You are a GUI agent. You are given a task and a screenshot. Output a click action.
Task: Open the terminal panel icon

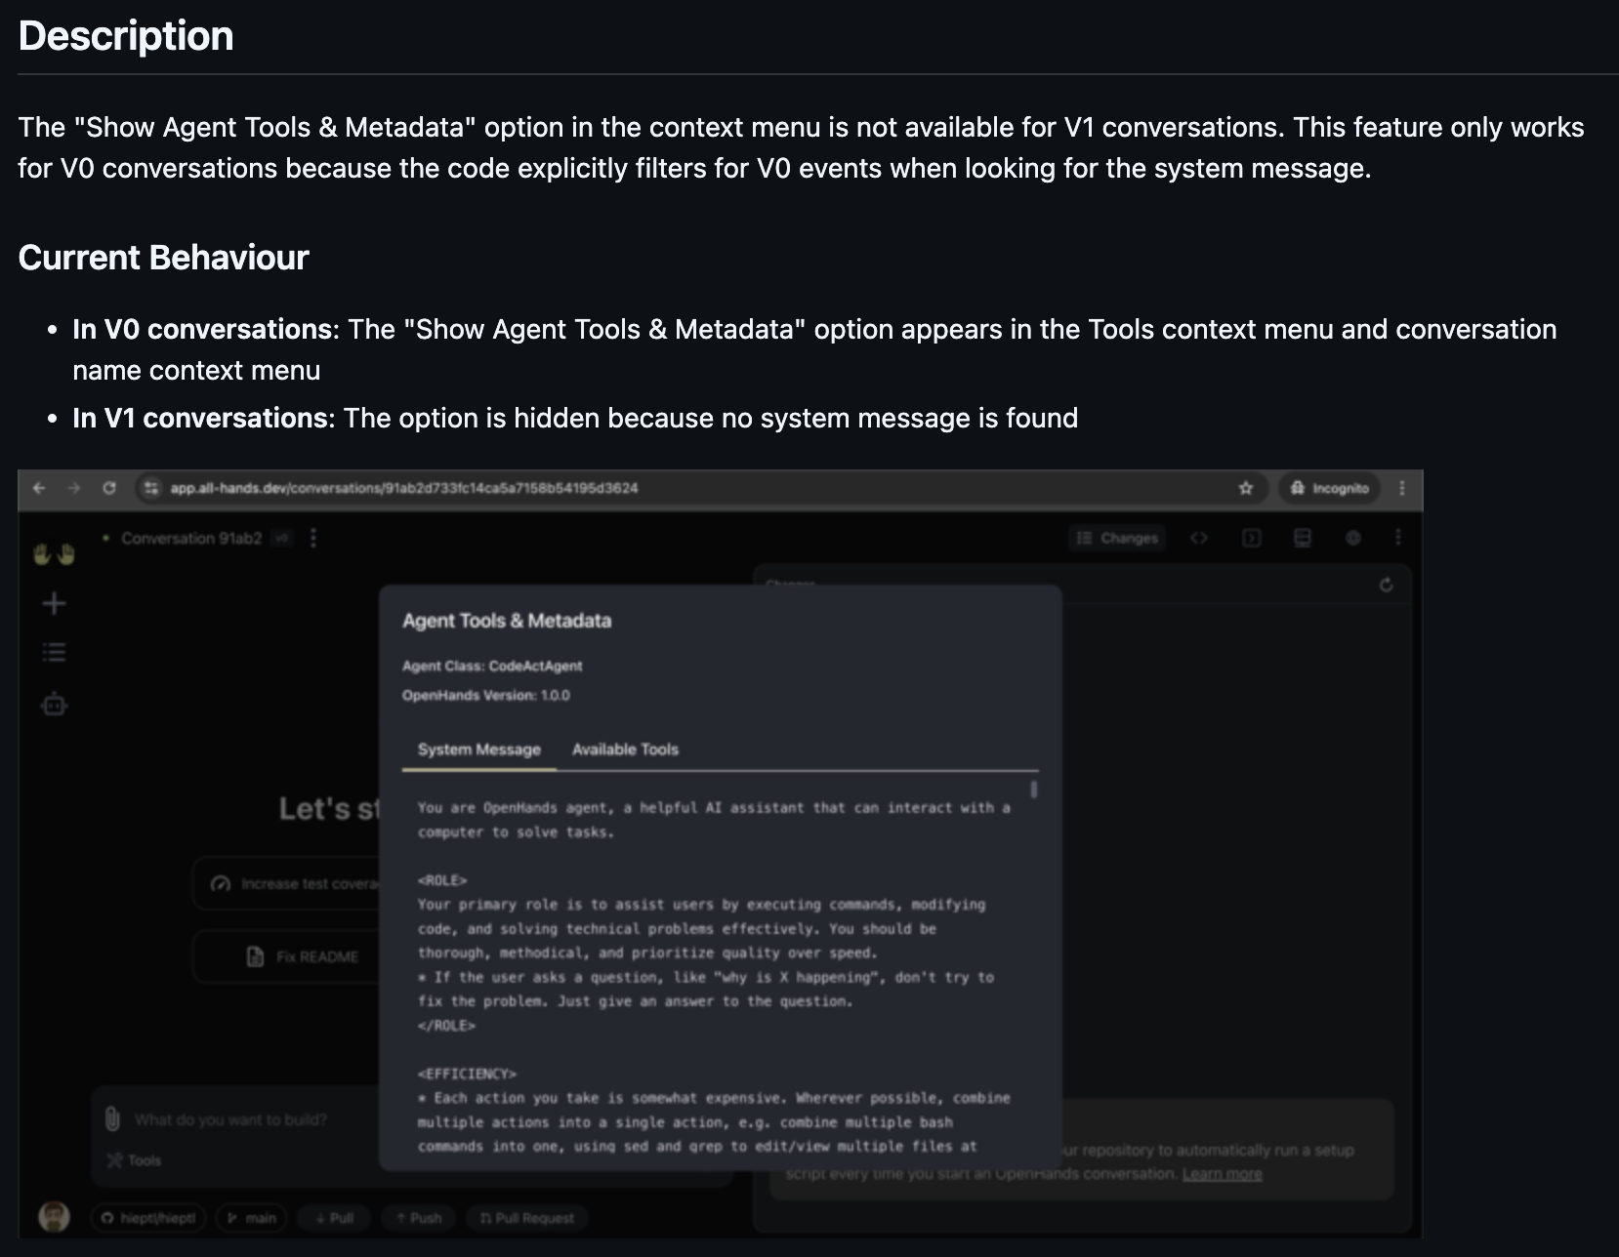[1252, 538]
